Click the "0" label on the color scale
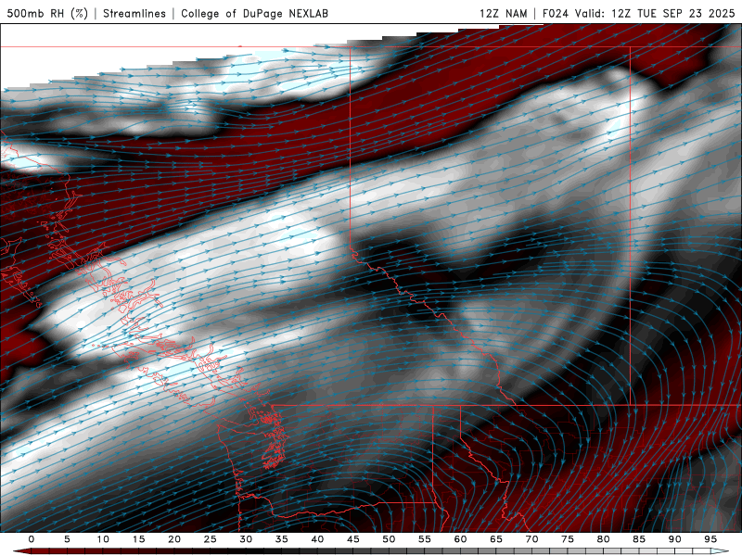This screenshot has height=556, width=742. [x=32, y=539]
